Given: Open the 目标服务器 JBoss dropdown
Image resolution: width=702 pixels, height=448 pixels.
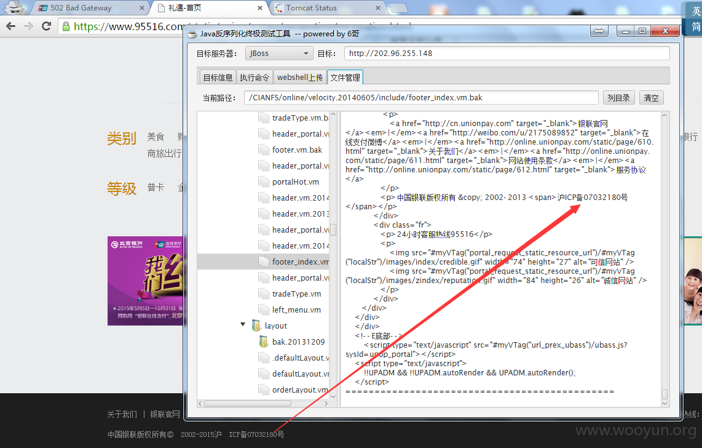Looking at the screenshot, I should point(279,54).
